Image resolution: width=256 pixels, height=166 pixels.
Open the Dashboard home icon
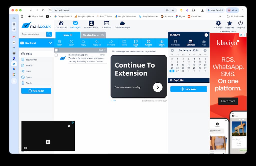(x=61, y=23)
